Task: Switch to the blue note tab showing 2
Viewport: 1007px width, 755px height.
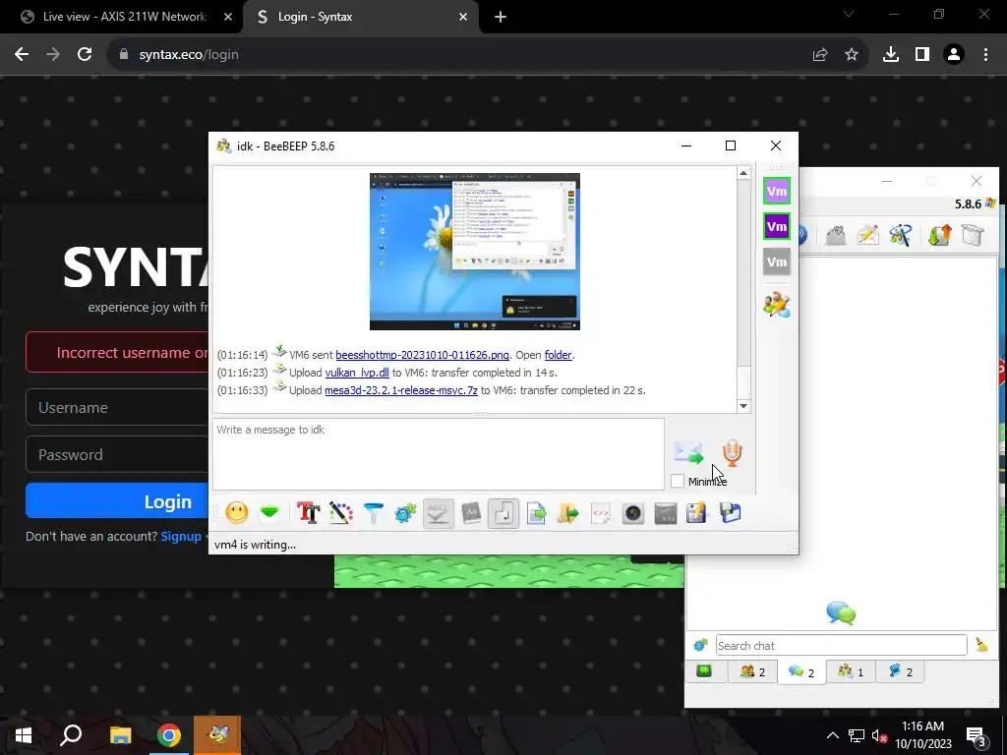Action: 900,671
